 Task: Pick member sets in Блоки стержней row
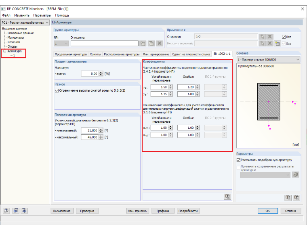262,44
